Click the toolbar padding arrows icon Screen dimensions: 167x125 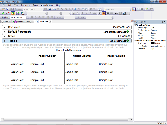click(x=116, y=13)
